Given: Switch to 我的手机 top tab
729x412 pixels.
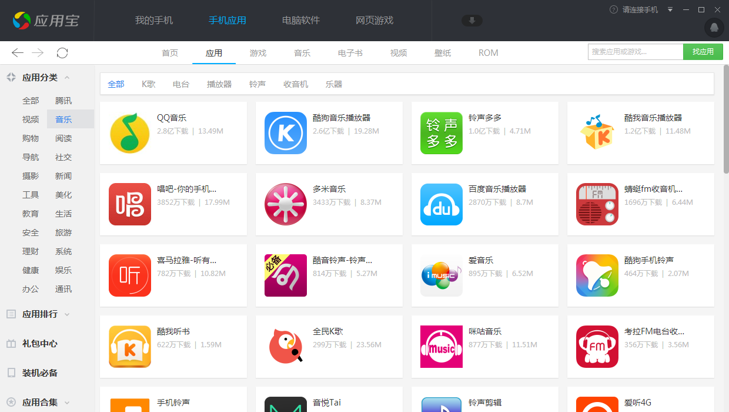Looking at the screenshot, I should (154, 20).
